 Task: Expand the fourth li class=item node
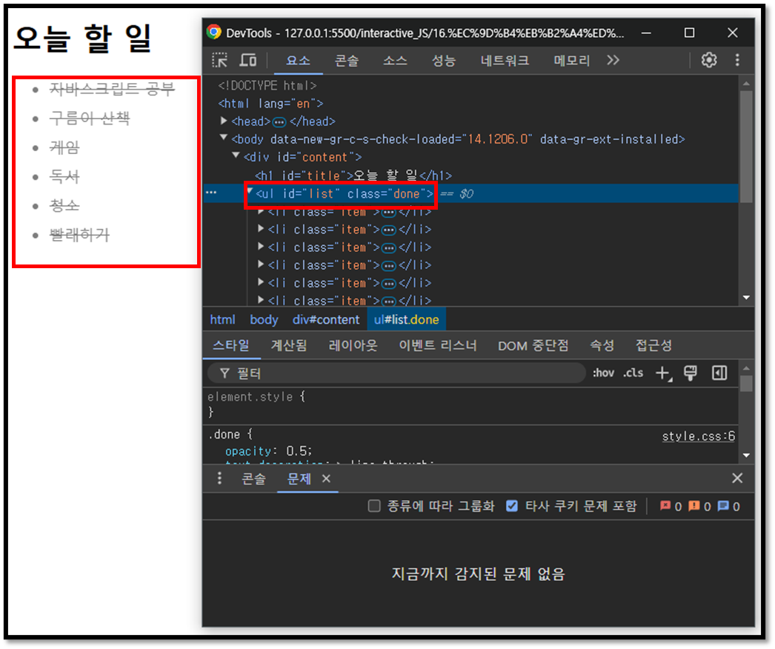tap(261, 264)
